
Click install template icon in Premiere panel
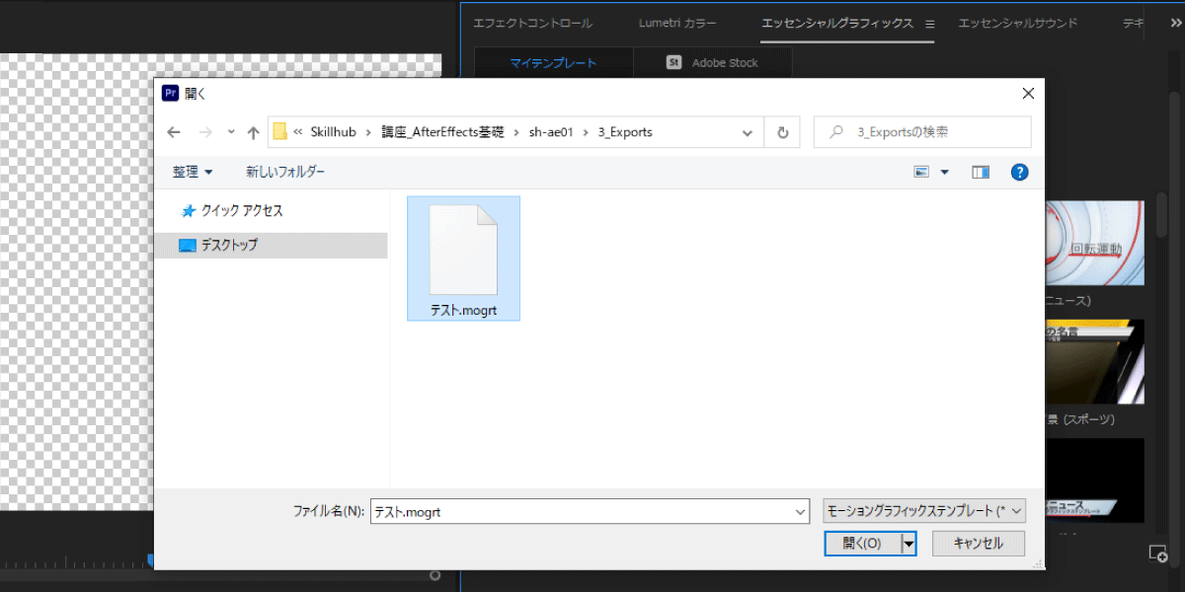pyautogui.click(x=1158, y=554)
